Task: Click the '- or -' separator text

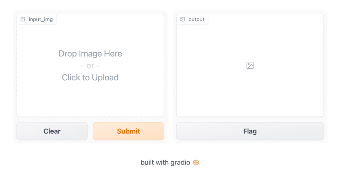Action: pos(90,66)
